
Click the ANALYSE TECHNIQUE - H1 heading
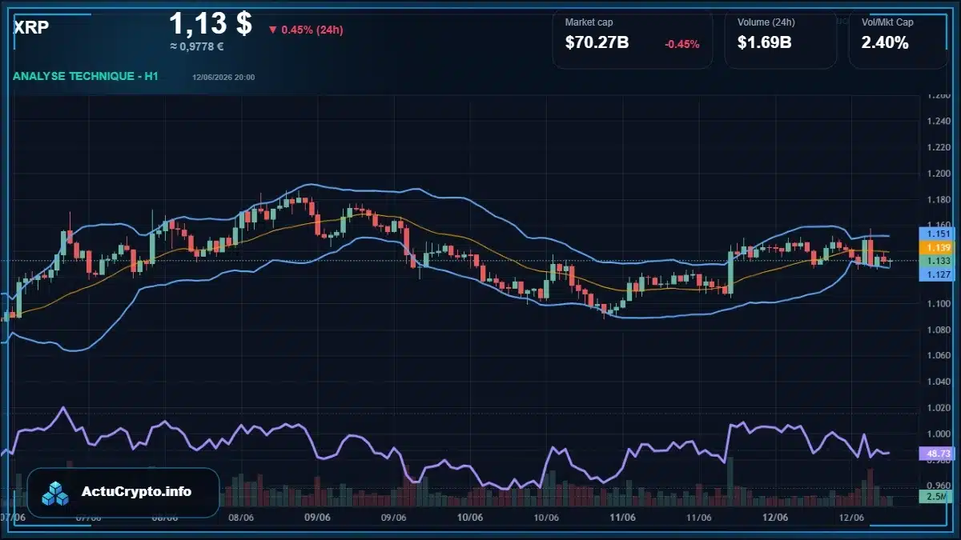pyautogui.click(x=86, y=76)
